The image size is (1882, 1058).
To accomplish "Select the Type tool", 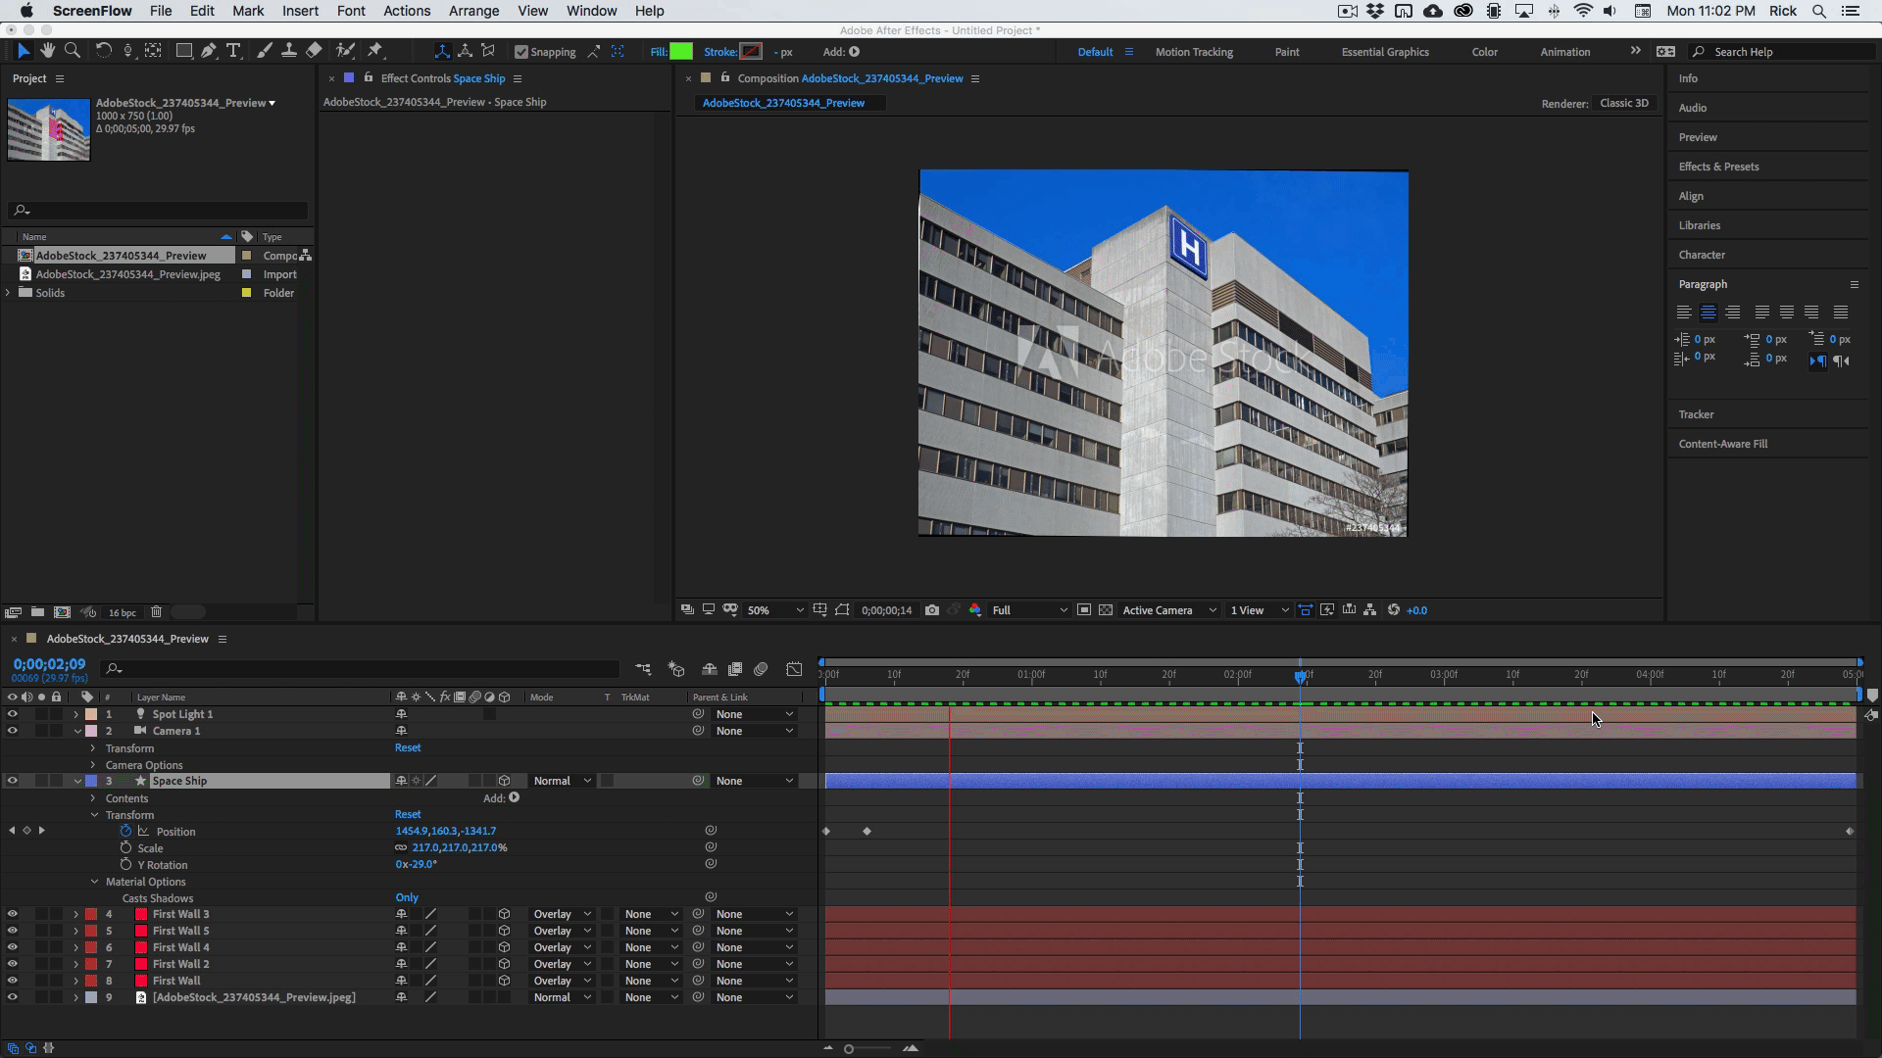I will 233,51.
